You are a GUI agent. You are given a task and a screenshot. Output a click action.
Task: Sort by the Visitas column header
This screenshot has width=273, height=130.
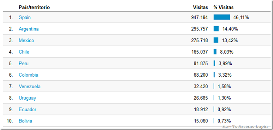coord(200,7)
